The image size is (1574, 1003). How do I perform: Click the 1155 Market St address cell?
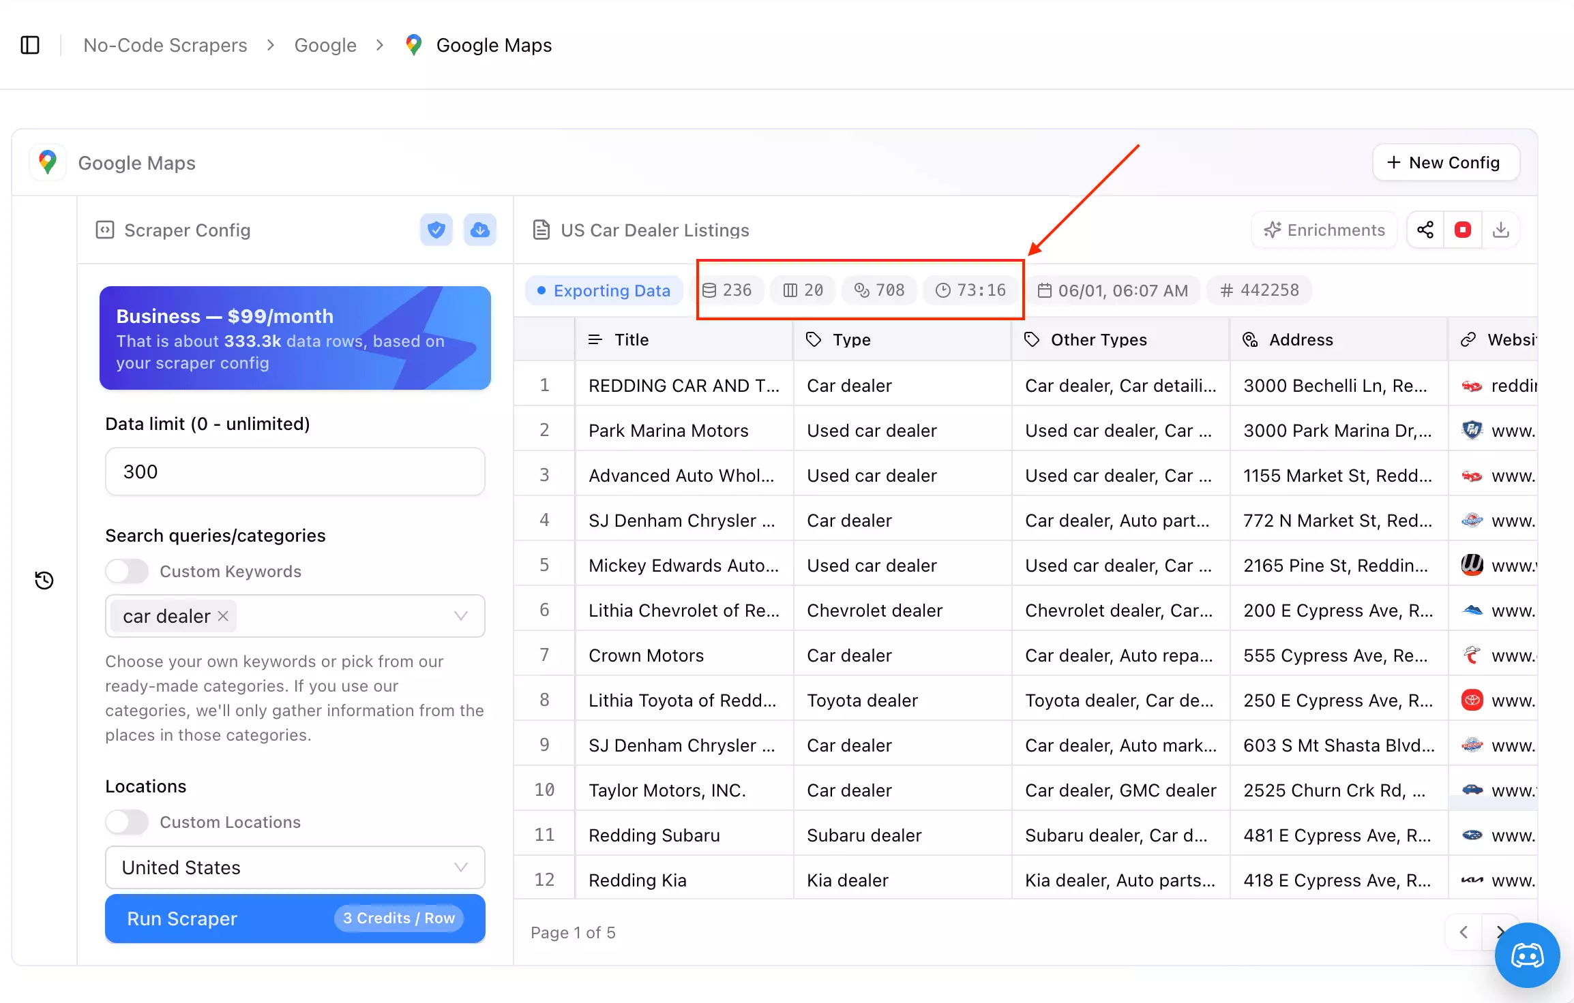(1339, 475)
